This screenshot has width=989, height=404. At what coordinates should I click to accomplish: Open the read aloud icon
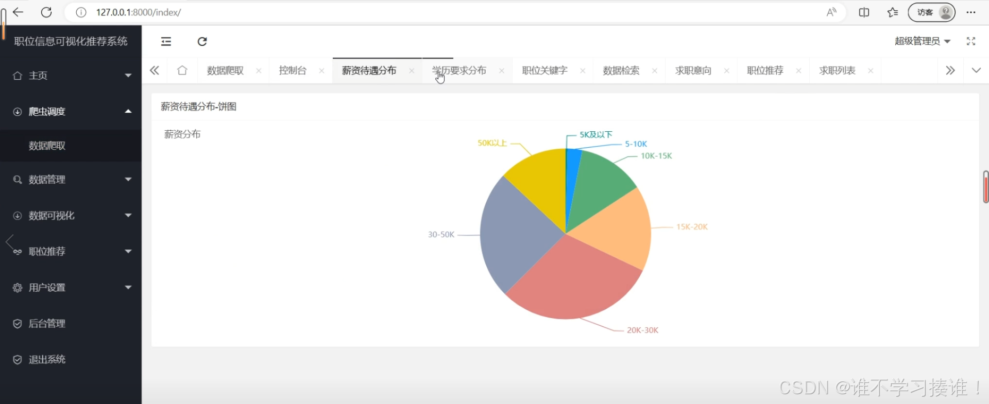[831, 12]
